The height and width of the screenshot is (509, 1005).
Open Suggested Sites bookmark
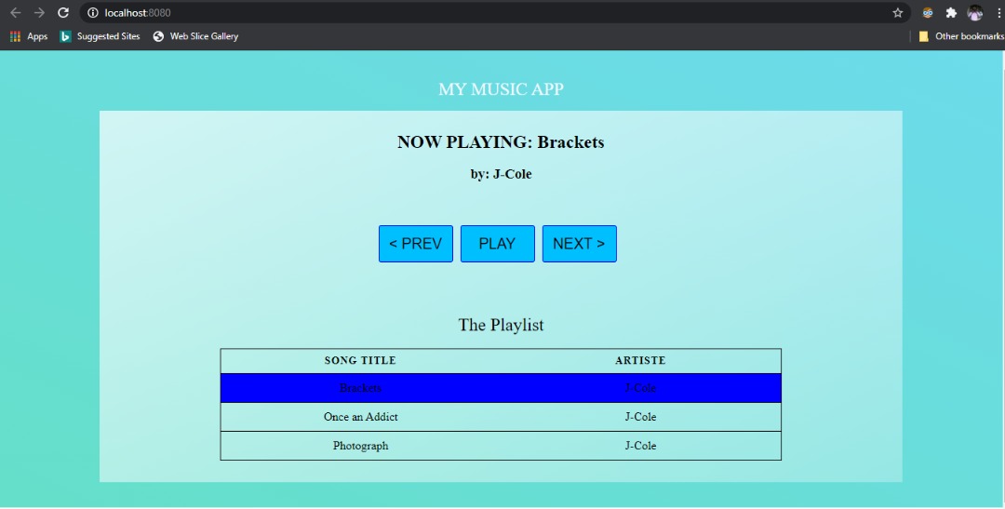point(100,36)
